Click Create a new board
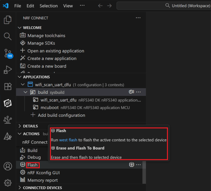The width and height of the screenshot is (211, 191). pyautogui.click(x=47, y=66)
